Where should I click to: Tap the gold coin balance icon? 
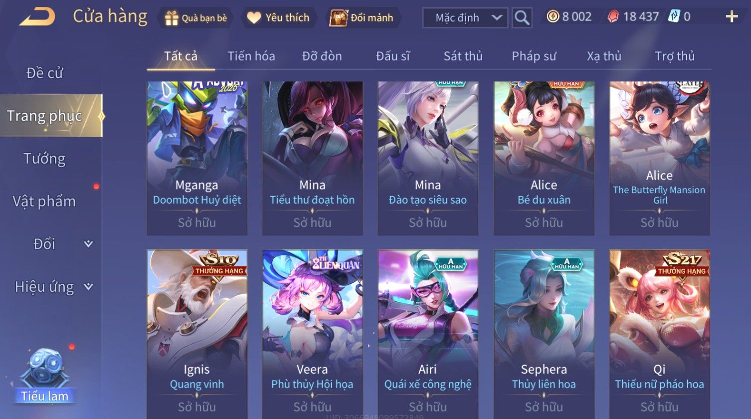coord(553,17)
